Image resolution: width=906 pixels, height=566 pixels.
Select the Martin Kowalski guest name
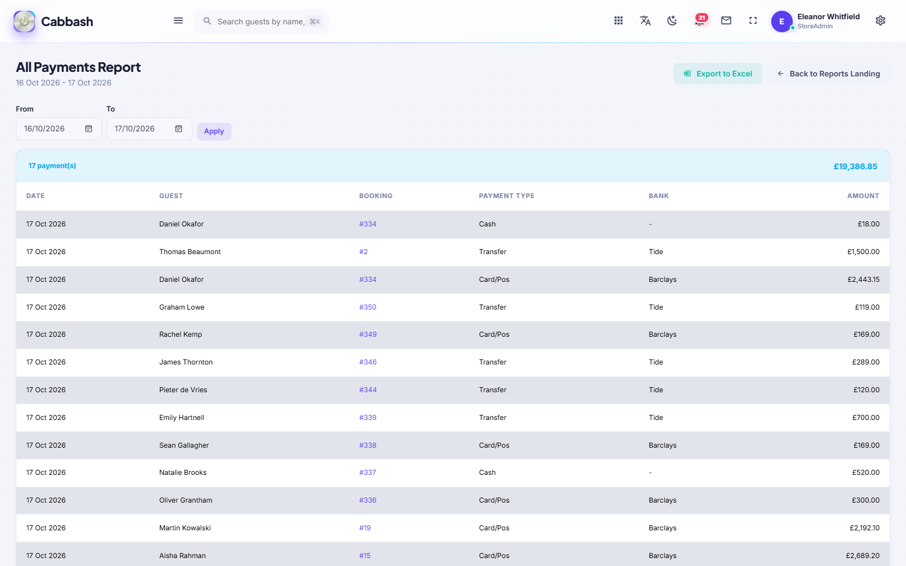click(185, 528)
